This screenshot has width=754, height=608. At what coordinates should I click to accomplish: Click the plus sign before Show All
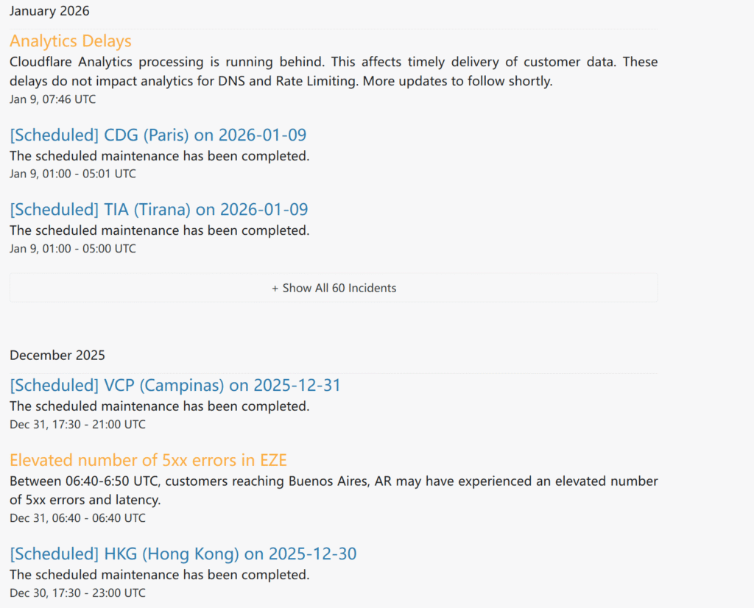point(275,288)
